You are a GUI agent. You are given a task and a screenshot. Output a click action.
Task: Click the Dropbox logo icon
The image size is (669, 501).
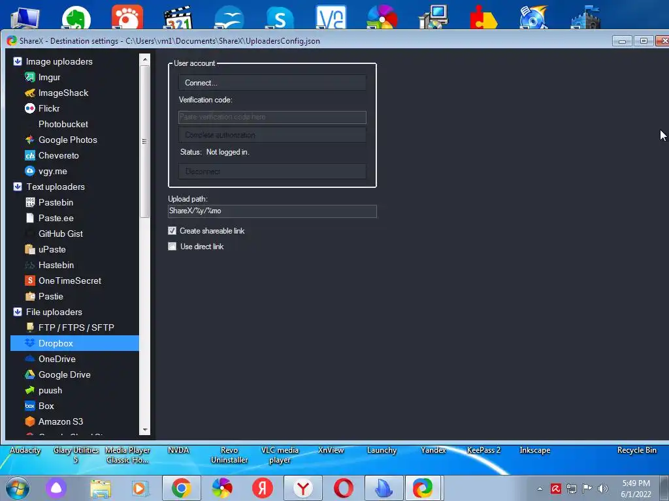(x=29, y=343)
